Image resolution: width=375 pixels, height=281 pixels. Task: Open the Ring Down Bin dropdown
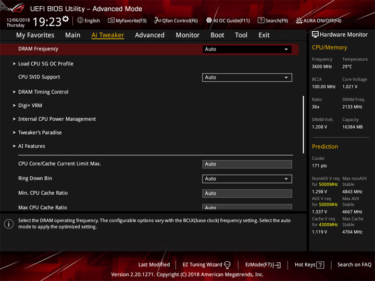point(247,178)
